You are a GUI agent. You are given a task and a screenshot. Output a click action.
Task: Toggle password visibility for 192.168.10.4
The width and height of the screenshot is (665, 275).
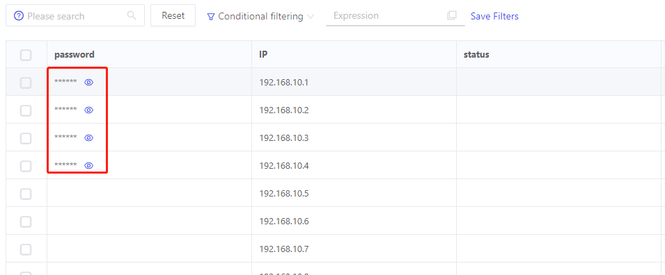(x=88, y=165)
